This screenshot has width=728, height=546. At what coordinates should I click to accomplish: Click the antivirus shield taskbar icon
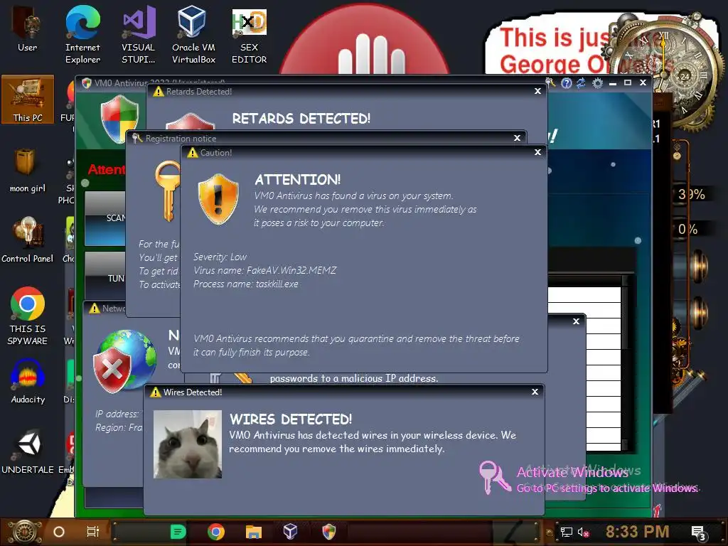328,532
